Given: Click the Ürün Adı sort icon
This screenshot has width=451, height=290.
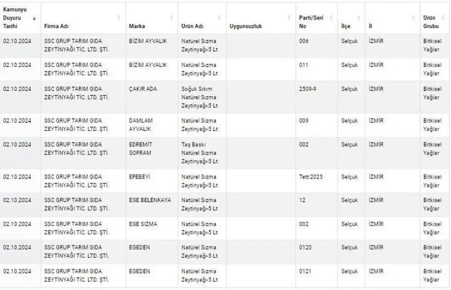Looking at the screenshot, I should 220,18.
